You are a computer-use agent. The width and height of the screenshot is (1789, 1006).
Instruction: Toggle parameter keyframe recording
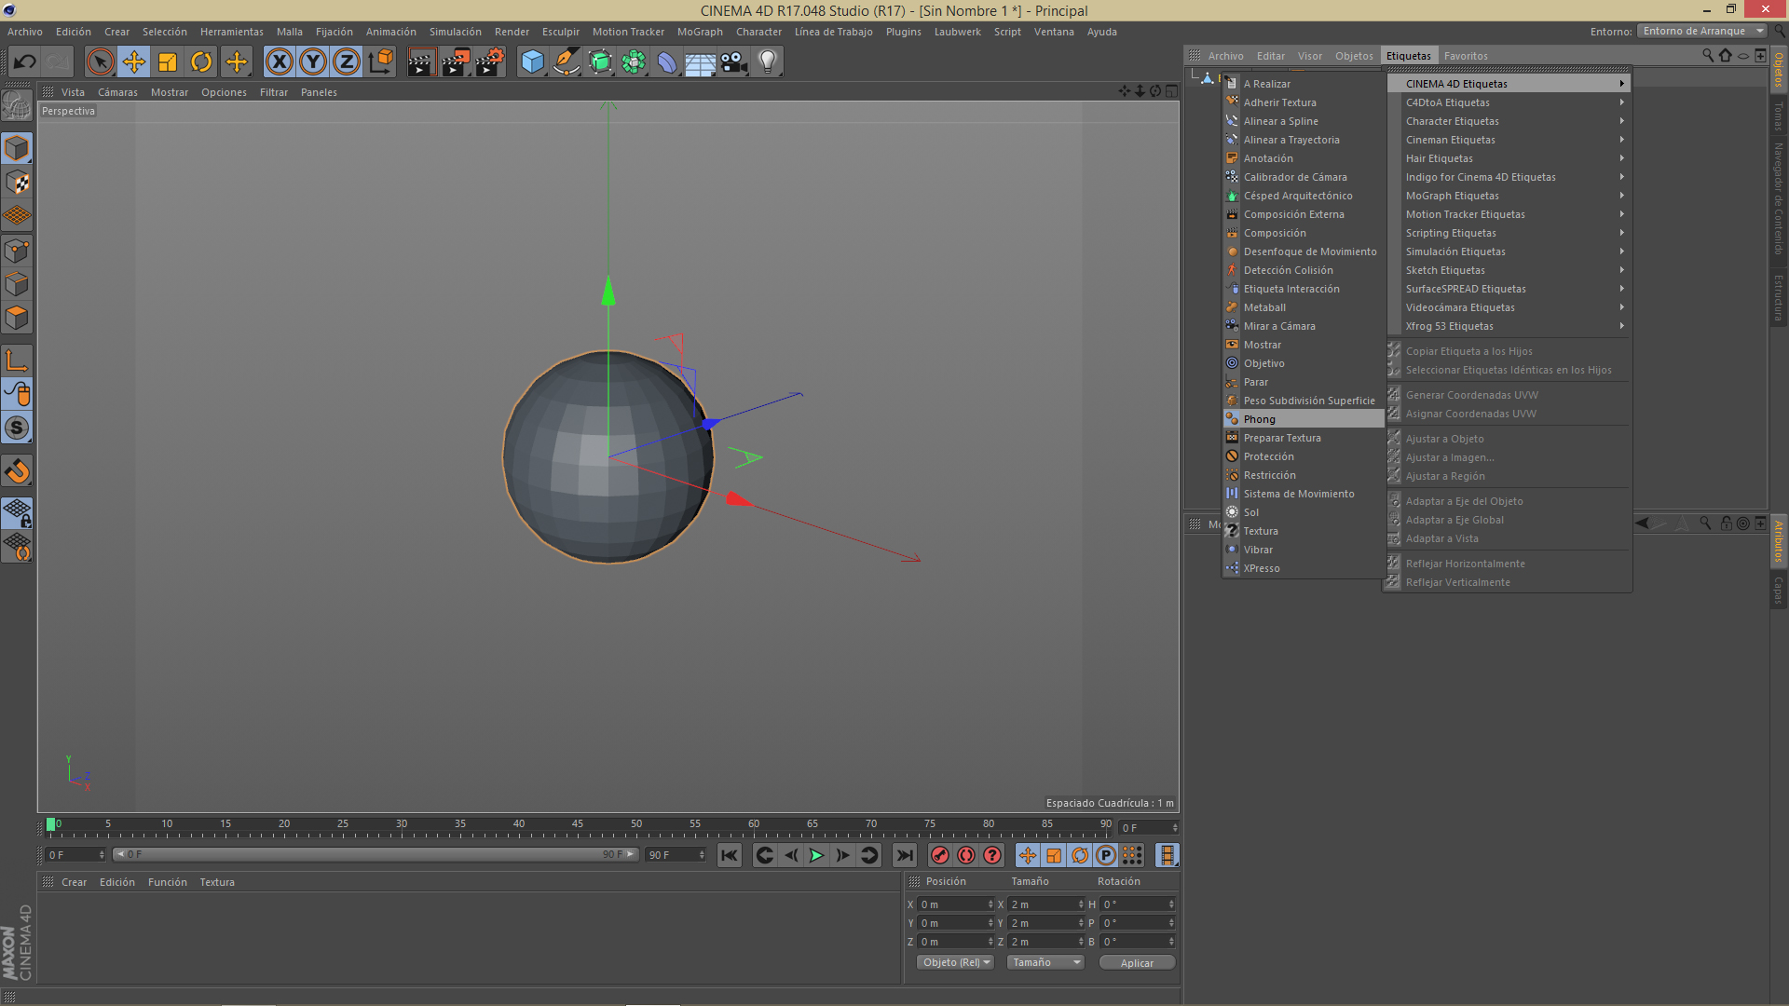tap(1106, 855)
